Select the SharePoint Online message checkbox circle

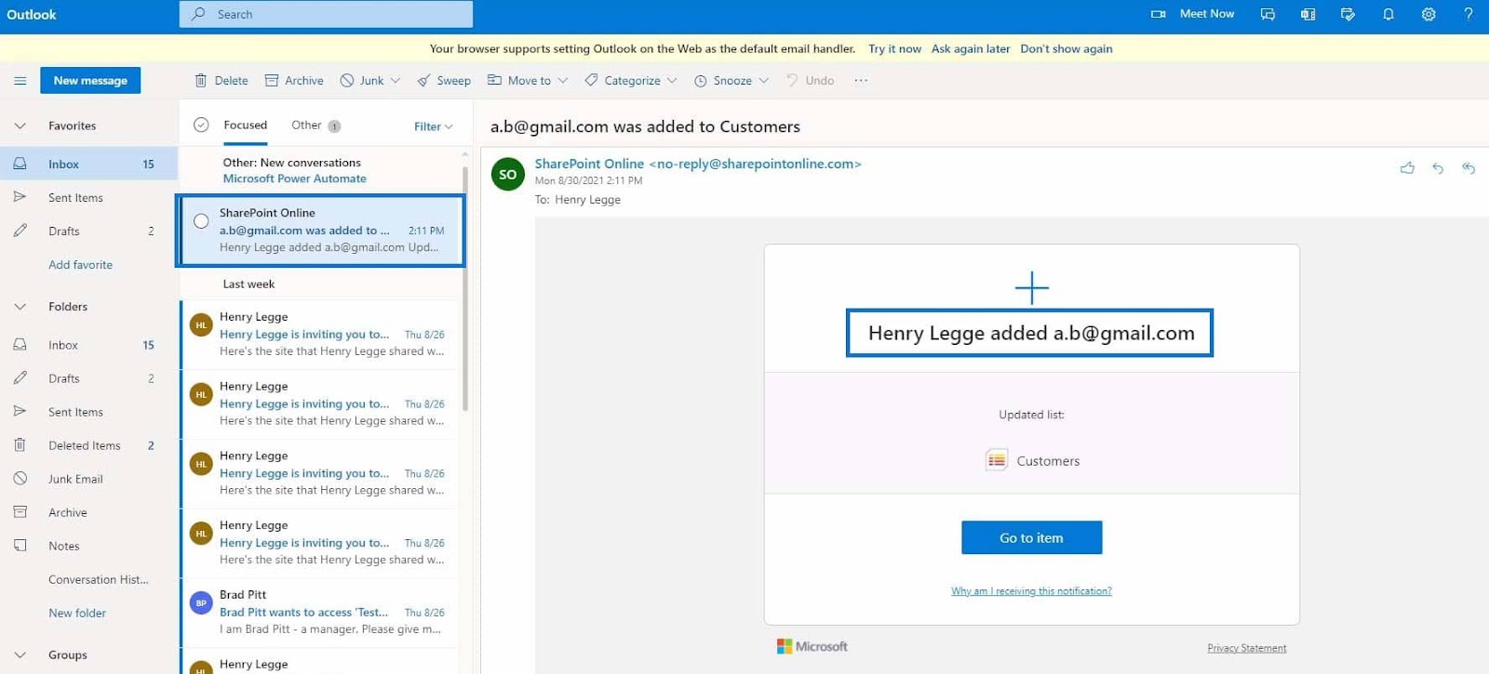[201, 221]
